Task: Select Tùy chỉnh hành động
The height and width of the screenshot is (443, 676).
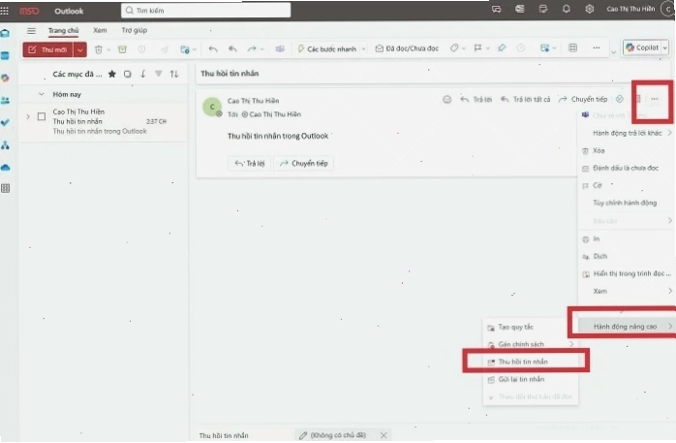Action: (x=626, y=203)
